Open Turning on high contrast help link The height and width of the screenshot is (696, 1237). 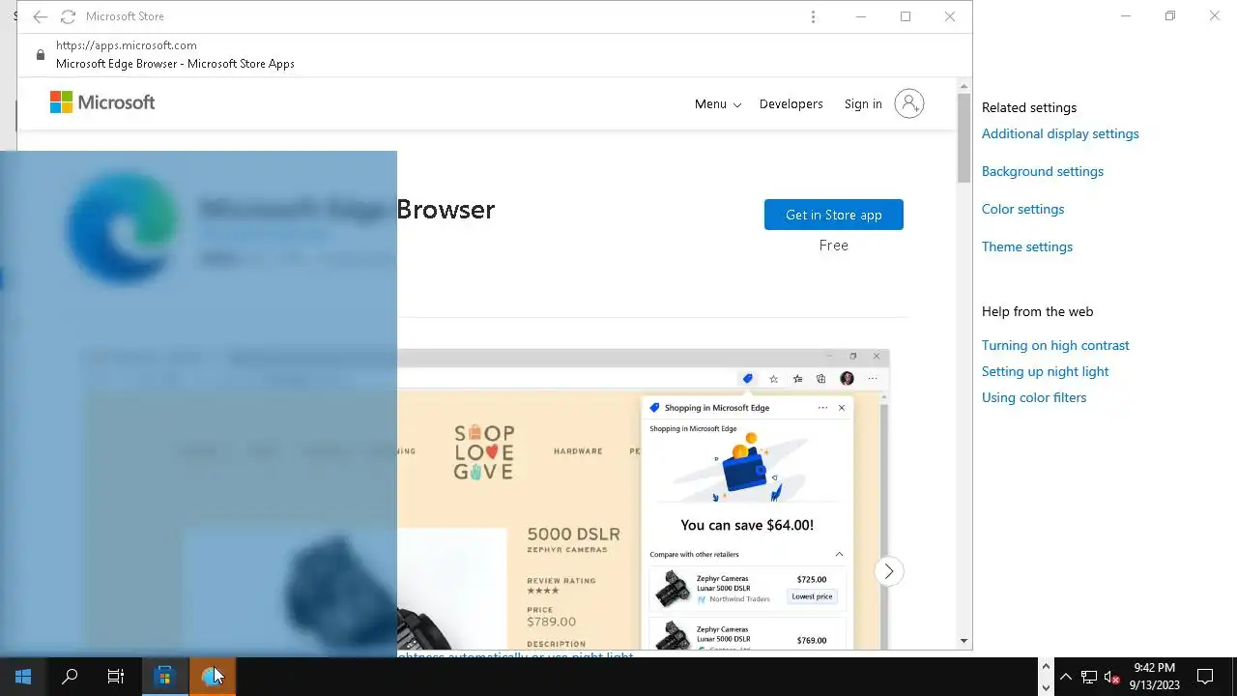click(x=1055, y=346)
